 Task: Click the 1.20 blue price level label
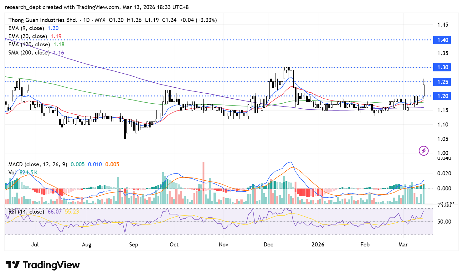[442, 96]
